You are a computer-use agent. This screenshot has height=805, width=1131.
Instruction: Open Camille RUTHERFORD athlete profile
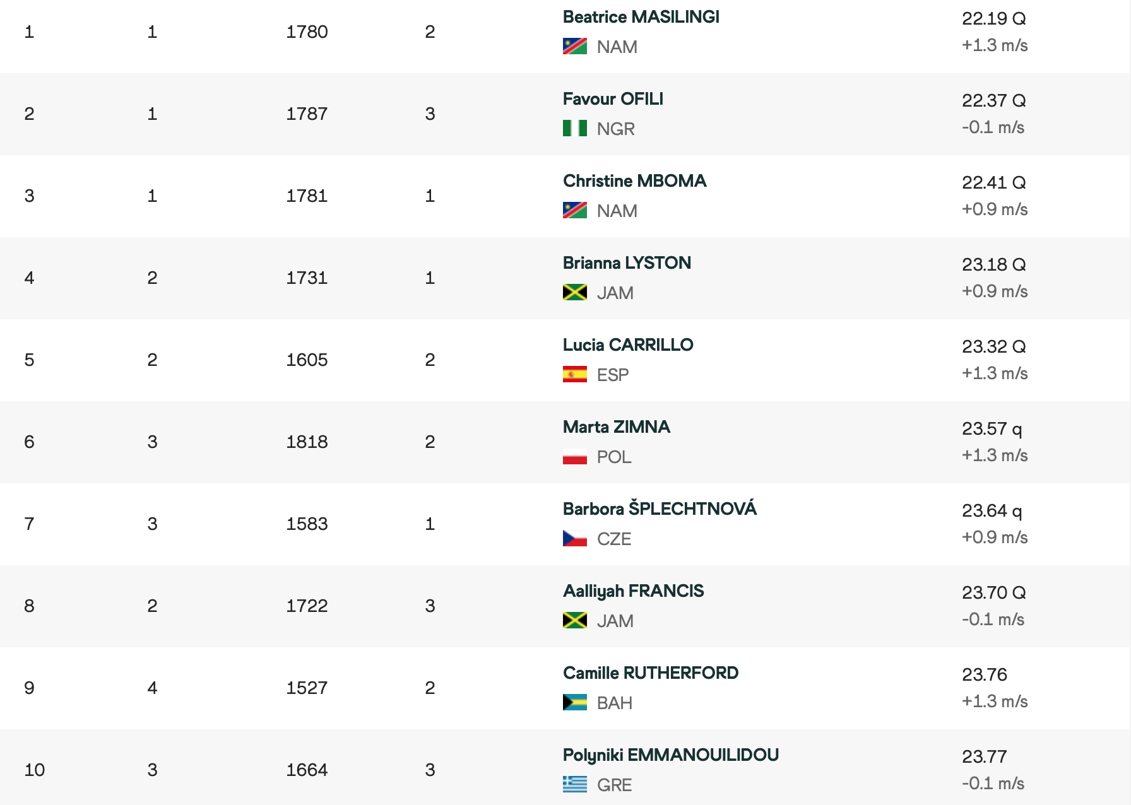coord(650,673)
